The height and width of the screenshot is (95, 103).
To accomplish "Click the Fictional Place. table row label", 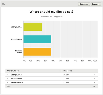I will pyautogui.click(x=17, y=83).
